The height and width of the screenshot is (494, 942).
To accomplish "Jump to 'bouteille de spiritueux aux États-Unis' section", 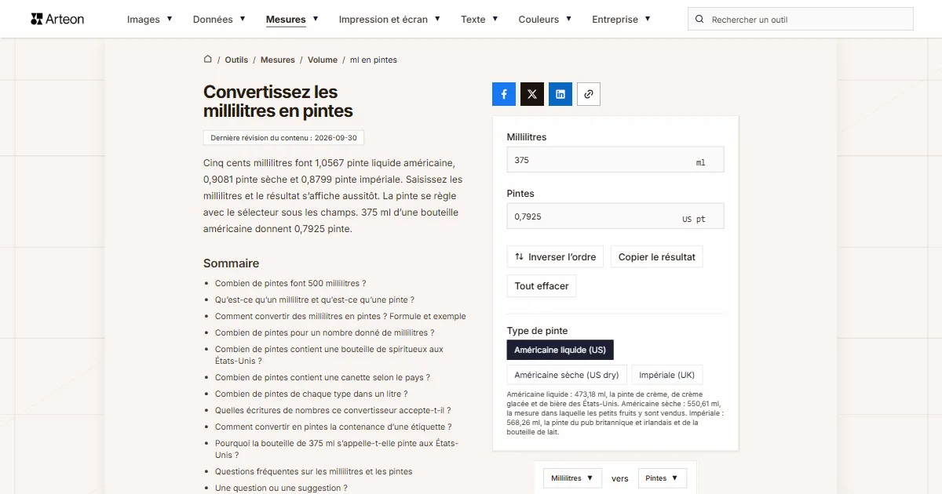I will click(x=329, y=355).
